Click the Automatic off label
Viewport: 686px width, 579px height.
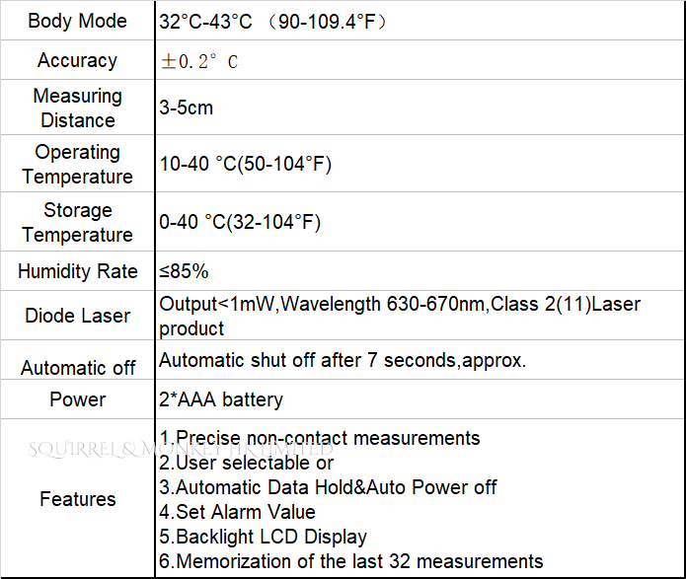point(77,368)
